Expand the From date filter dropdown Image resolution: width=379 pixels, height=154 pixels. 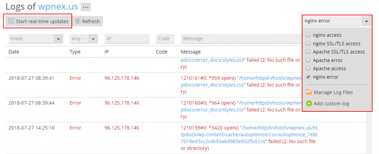click(x=58, y=39)
